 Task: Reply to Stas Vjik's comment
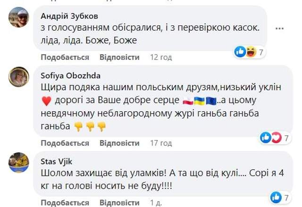119,203
